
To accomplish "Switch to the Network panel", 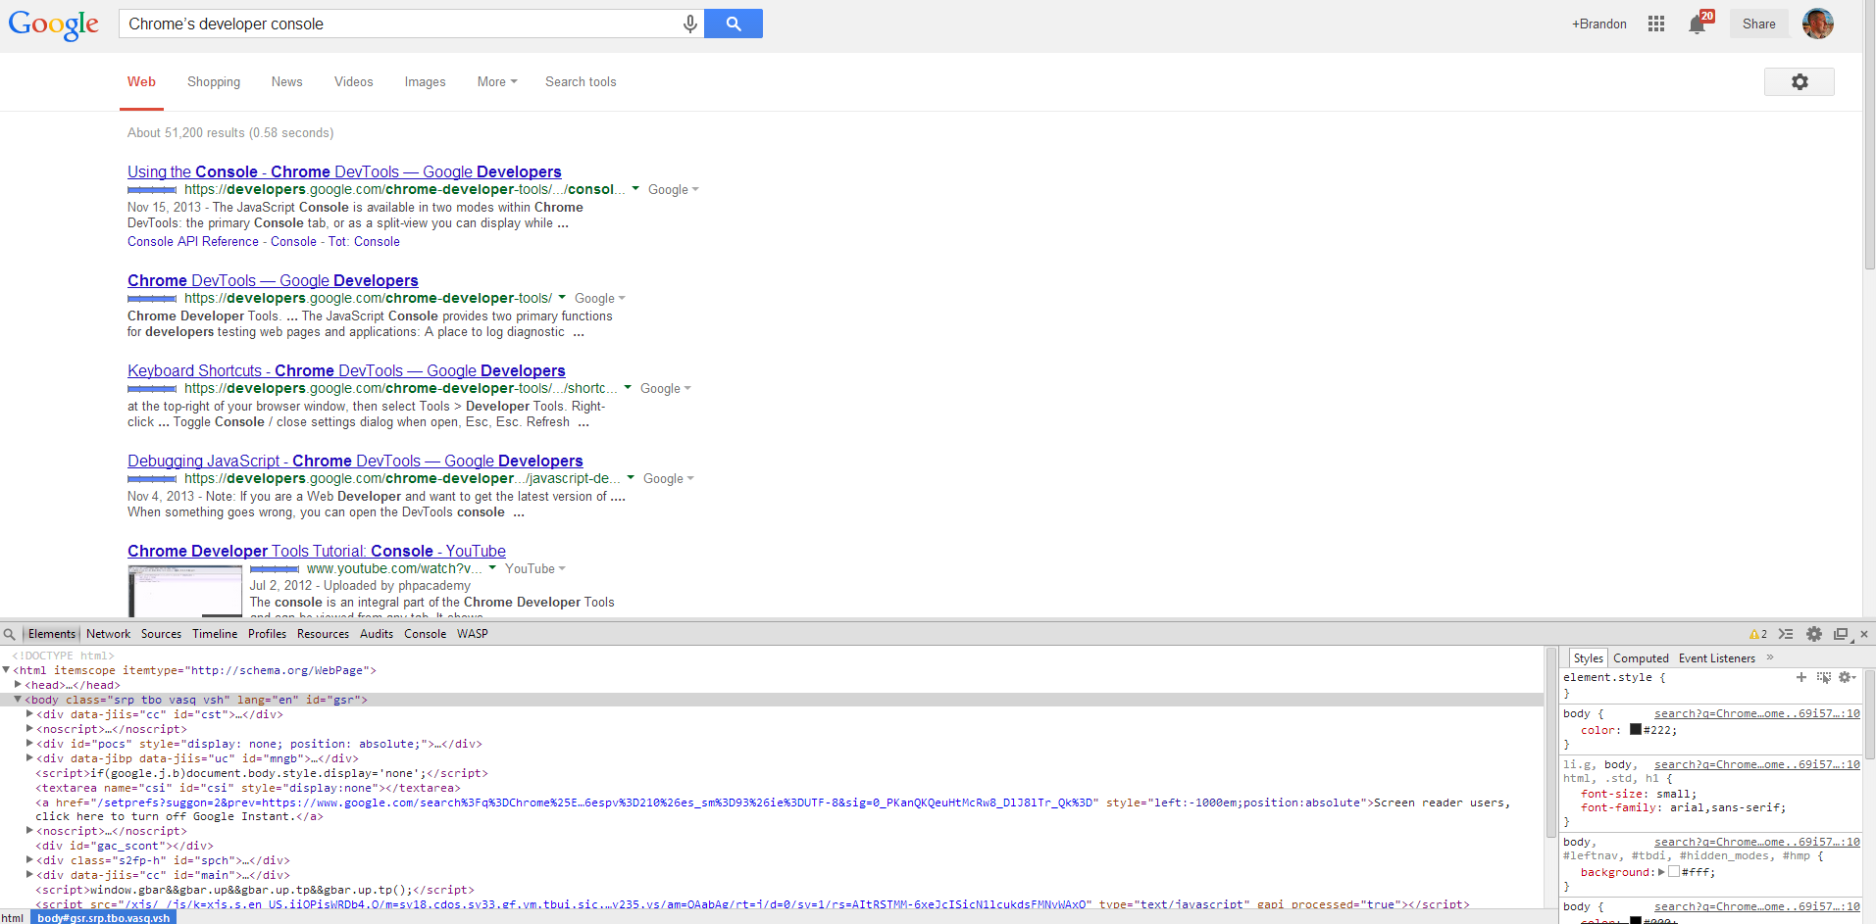I will point(108,633).
